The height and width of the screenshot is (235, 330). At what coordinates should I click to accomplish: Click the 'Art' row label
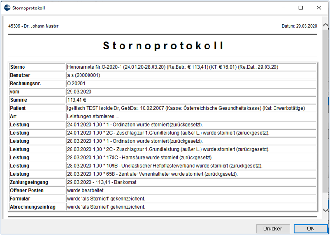pos(13,116)
